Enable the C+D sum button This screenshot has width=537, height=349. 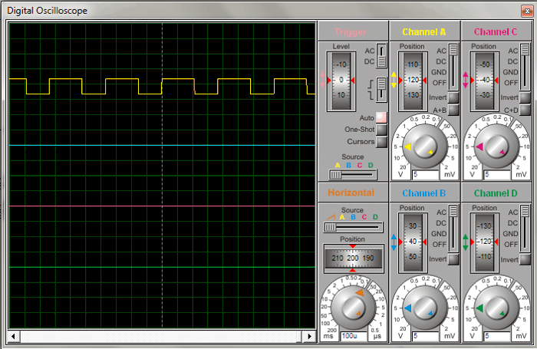point(525,110)
